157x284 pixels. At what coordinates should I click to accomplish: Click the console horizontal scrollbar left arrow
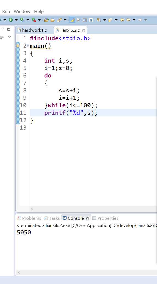(x=19, y=272)
